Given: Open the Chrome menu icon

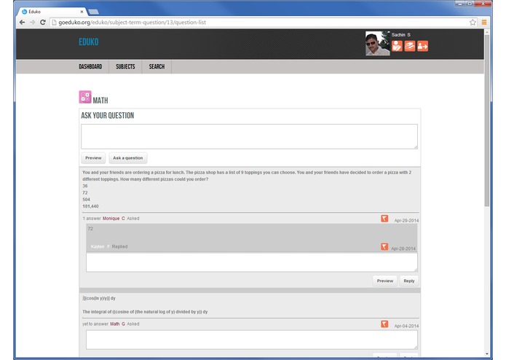Looking at the screenshot, I should [484, 23].
